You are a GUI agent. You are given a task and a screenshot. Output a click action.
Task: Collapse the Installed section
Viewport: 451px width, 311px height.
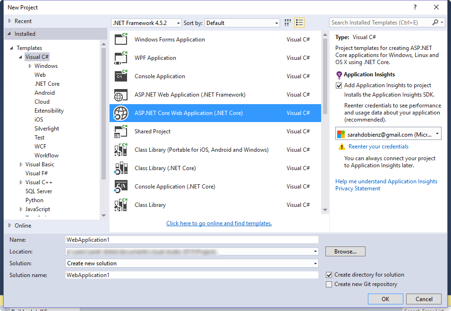coord(9,33)
